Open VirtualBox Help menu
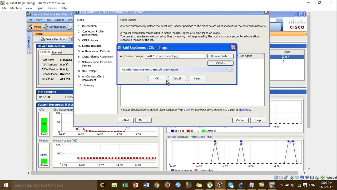The image size is (337, 190). pyautogui.click(x=63, y=8)
